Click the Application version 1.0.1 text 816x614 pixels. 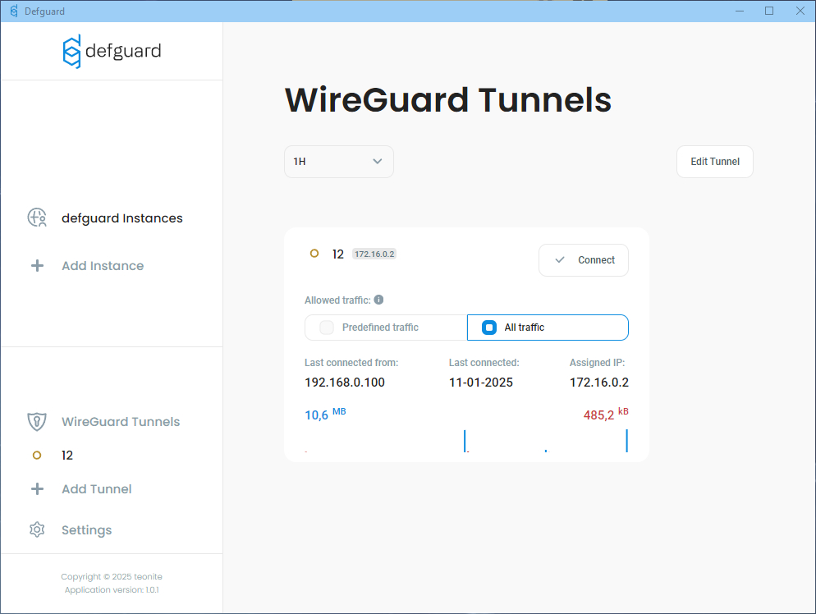[x=112, y=589]
